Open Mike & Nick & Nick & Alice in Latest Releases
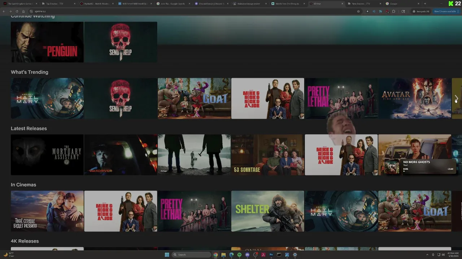 341,155
